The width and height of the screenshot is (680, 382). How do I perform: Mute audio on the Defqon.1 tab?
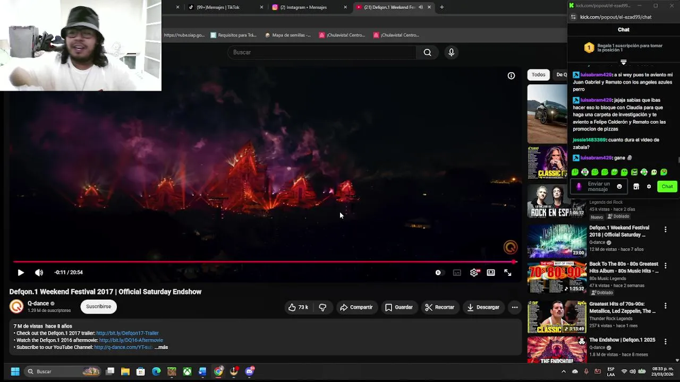click(421, 7)
